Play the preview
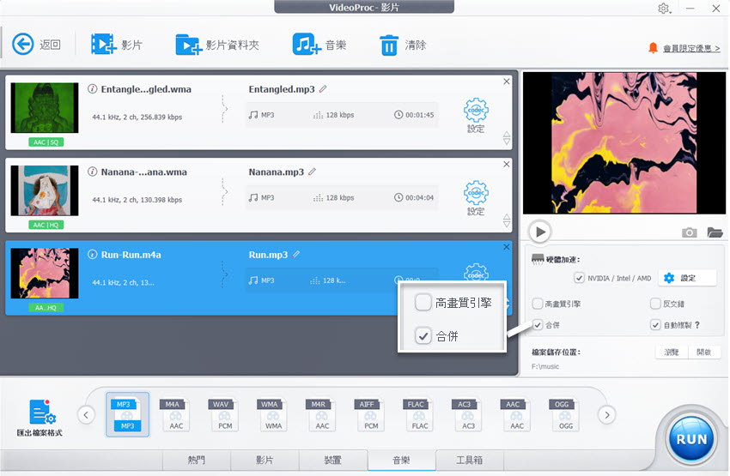This screenshot has height=476, width=730. click(540, 232)
